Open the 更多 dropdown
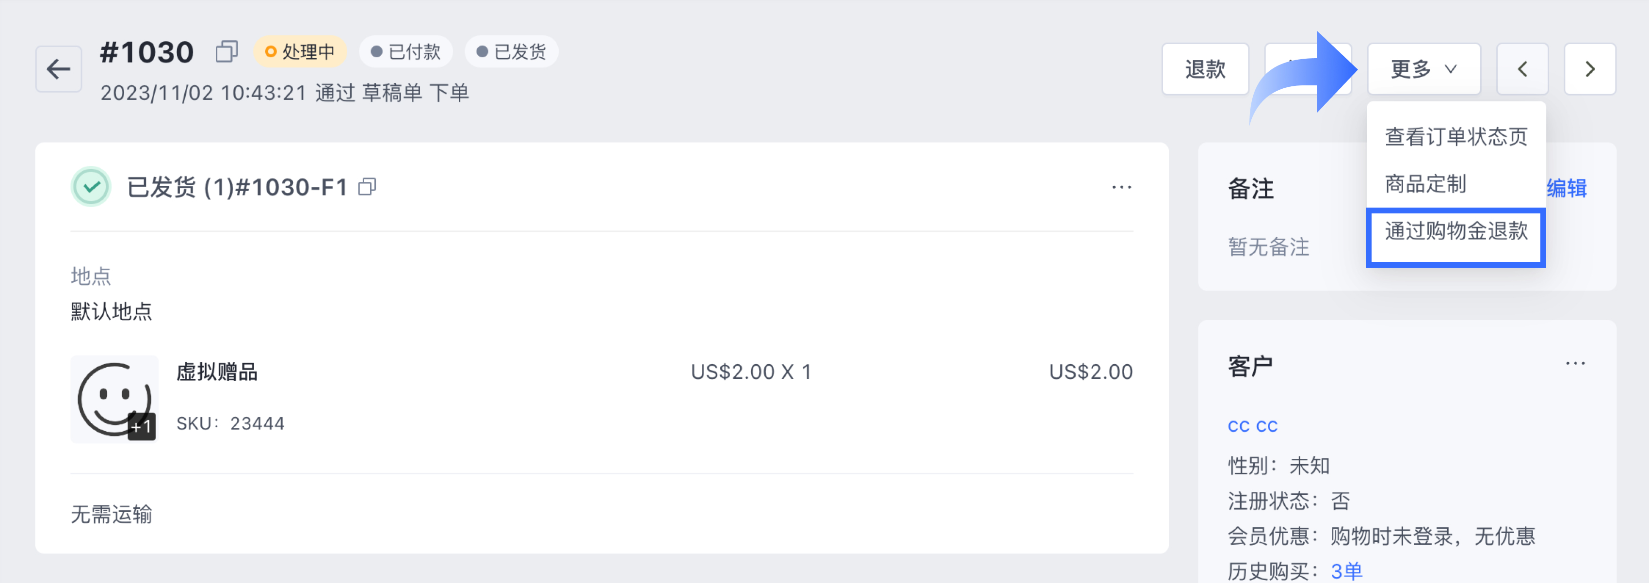Screen dimensions: 1649x583 click(x=1423, y=68)
